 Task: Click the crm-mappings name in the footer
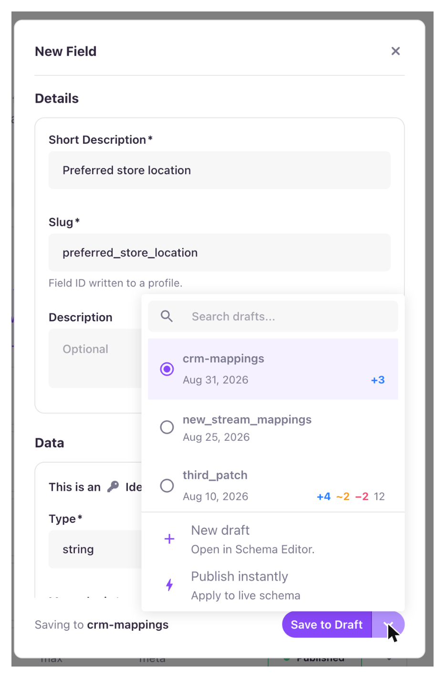coord(128,625)
